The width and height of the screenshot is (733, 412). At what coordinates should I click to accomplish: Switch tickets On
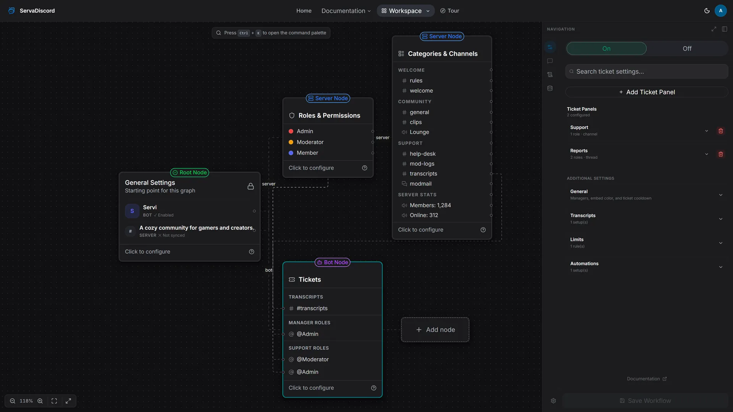pos(606,48)
